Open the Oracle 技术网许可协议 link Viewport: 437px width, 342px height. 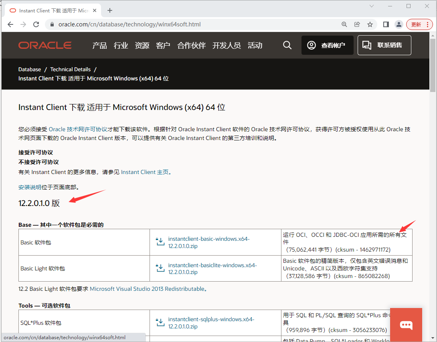click(78, 129)
